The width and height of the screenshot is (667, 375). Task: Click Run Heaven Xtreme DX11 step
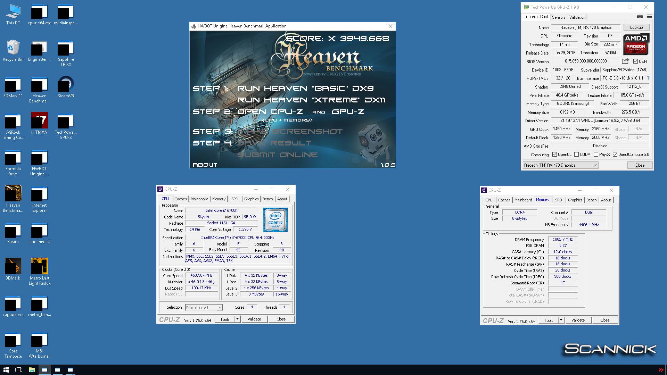(x=311, y=100)
